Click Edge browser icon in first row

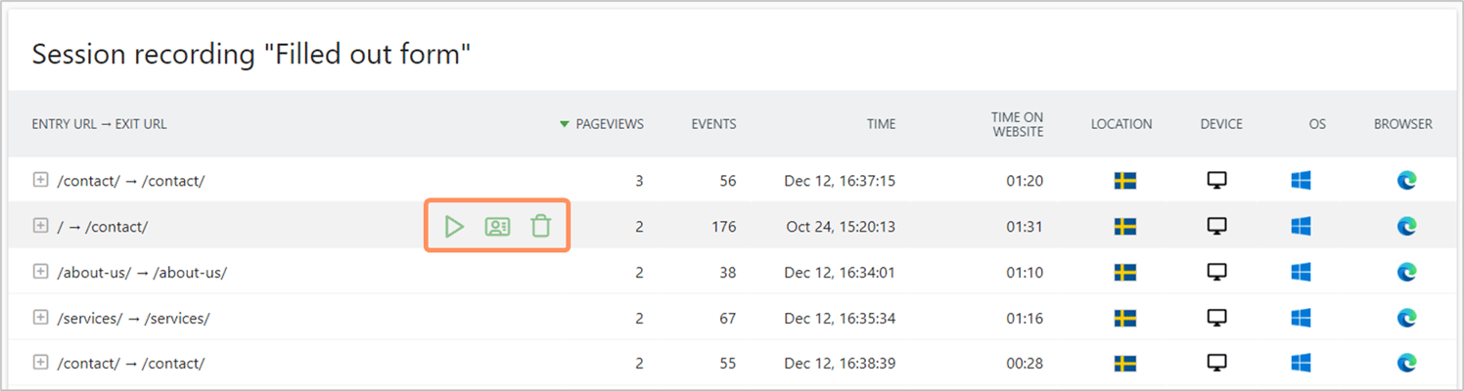[1406, 181]
